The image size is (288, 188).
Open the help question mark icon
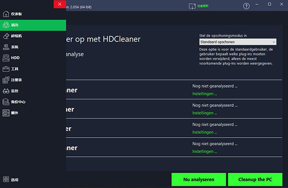coord(246,6)
